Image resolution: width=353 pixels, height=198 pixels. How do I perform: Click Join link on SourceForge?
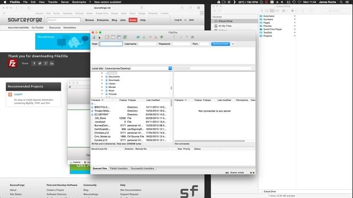pyautogui.click(x=191, y=20)
